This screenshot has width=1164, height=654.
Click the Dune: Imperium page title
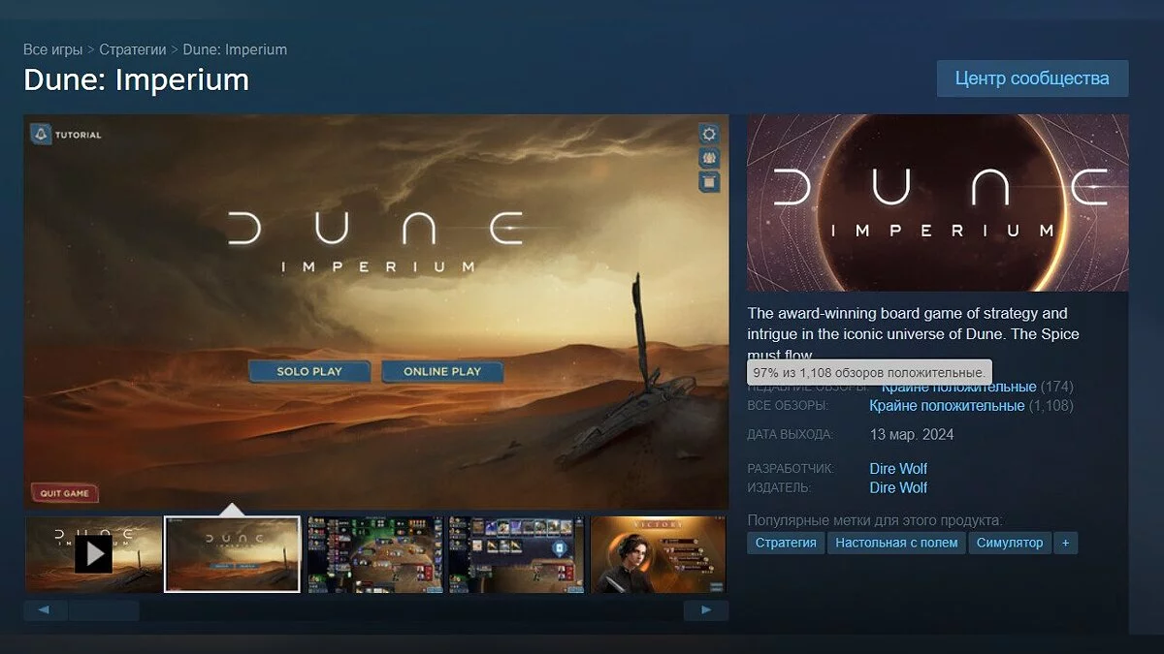[x=137, y=79]
